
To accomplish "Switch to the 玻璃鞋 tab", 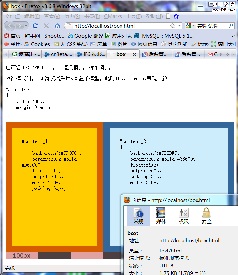I will click(x=25, y=54).
